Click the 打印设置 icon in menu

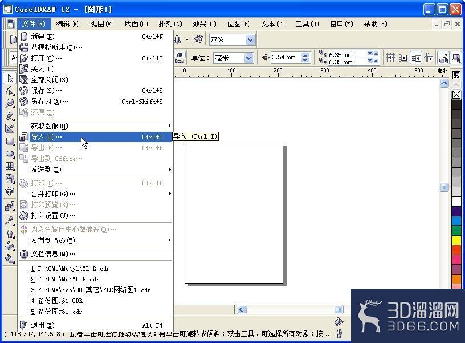pyautogui.click(x=24, y=216)
